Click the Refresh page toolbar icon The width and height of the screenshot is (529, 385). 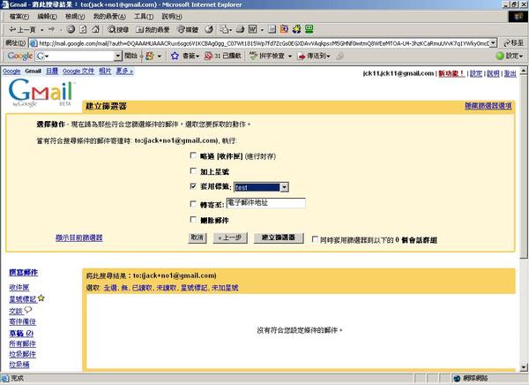(x=83, y=29)
